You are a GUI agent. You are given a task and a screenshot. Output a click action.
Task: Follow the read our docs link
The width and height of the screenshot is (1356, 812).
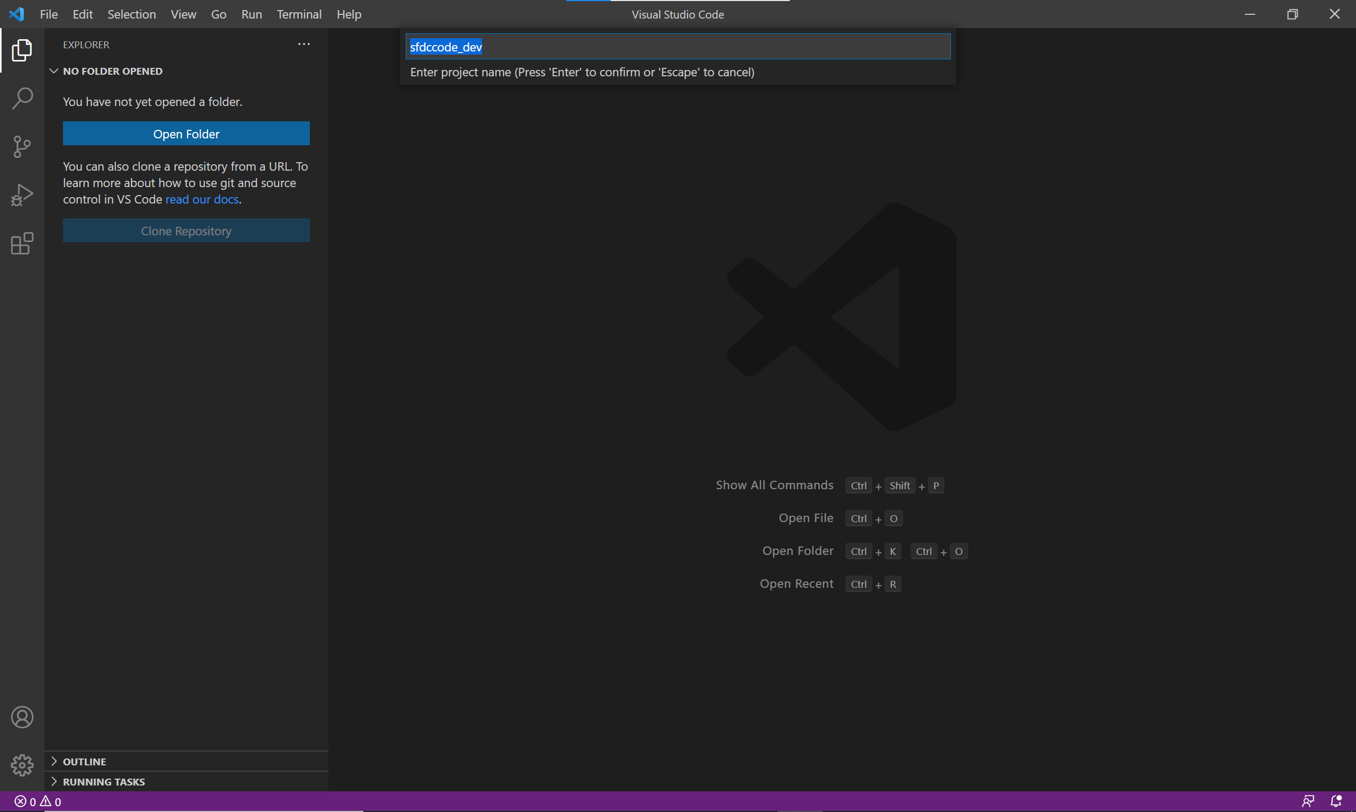click(202, 200)
